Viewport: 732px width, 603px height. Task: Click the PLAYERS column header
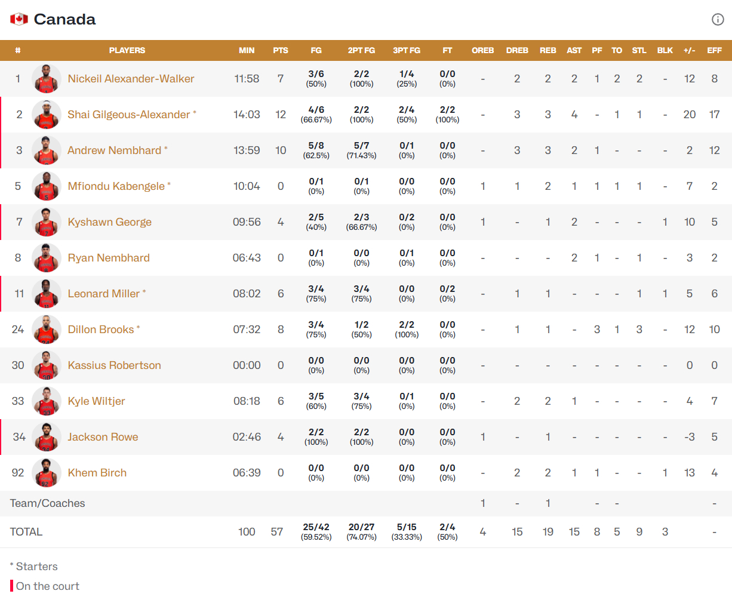(x=127, y=51)
